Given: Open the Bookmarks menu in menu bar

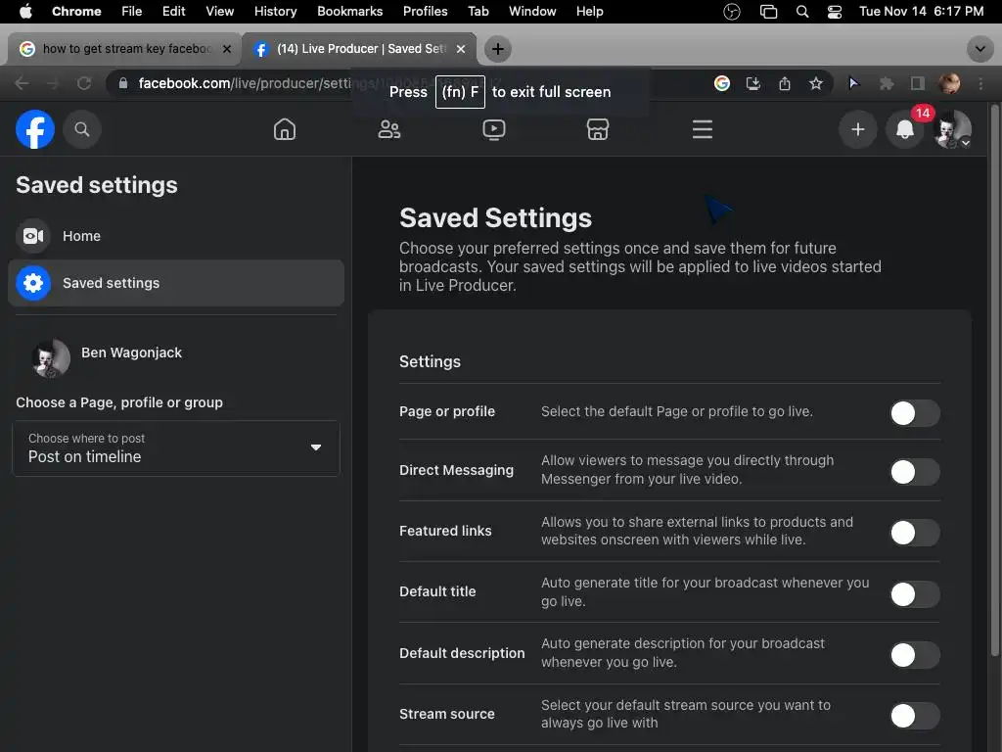Looking at the screenshot, I should pos(349,11).
